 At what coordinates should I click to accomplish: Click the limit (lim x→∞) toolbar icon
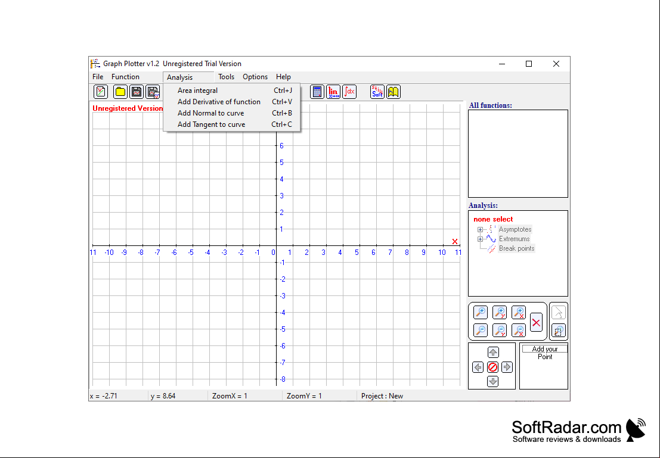pyautogui.click(x=333, y=92)
